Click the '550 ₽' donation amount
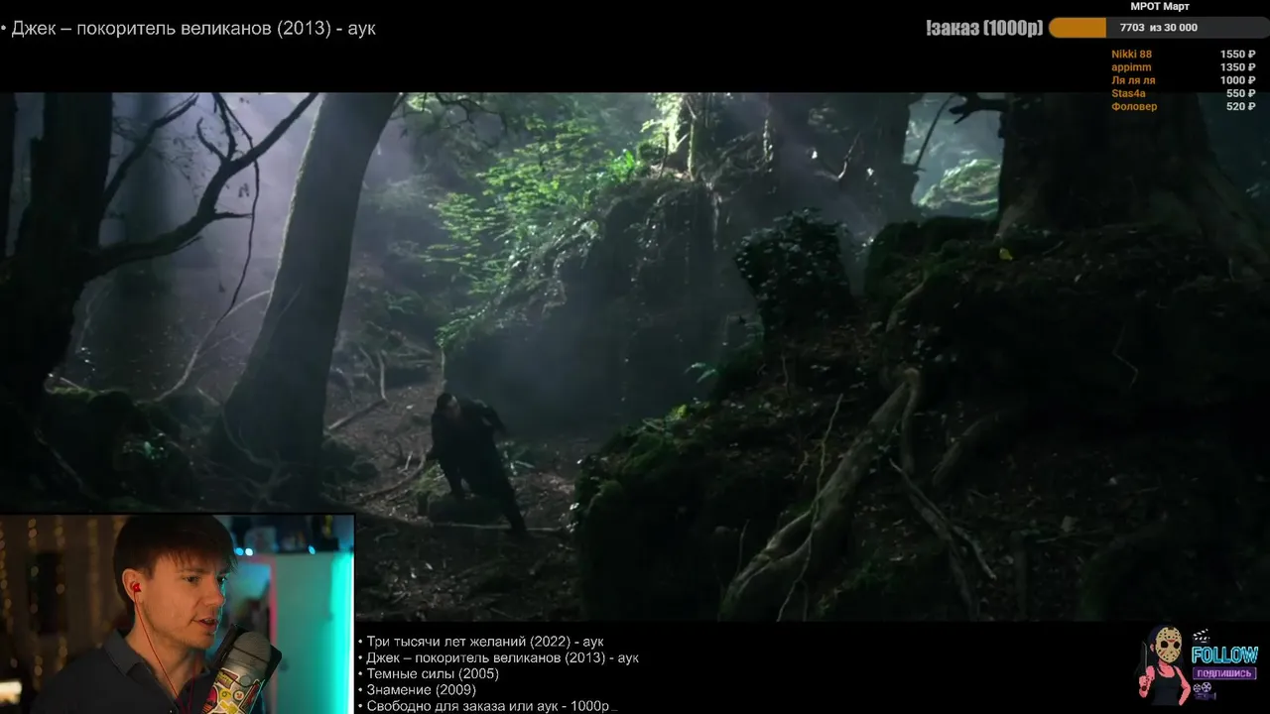Viewport: 1270px width, 714px height. point(1240,93)
